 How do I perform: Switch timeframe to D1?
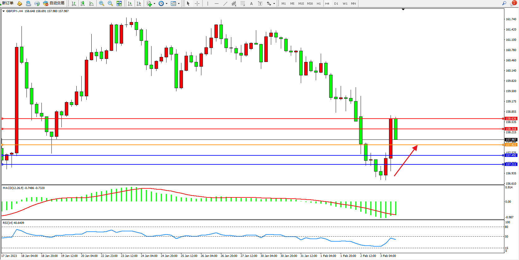(336, 4)
